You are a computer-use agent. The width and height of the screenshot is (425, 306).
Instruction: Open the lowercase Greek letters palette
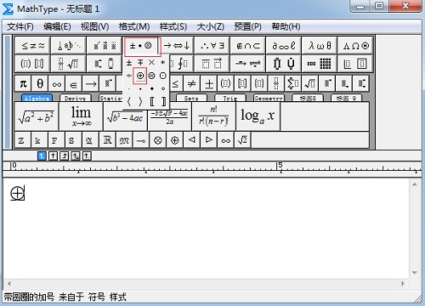coord(320,45)
